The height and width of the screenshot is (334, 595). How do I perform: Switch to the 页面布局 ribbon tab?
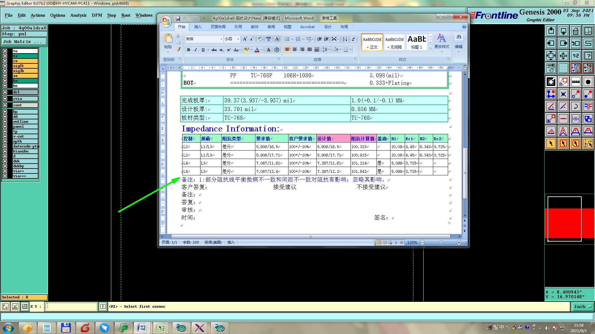(218, 27)
